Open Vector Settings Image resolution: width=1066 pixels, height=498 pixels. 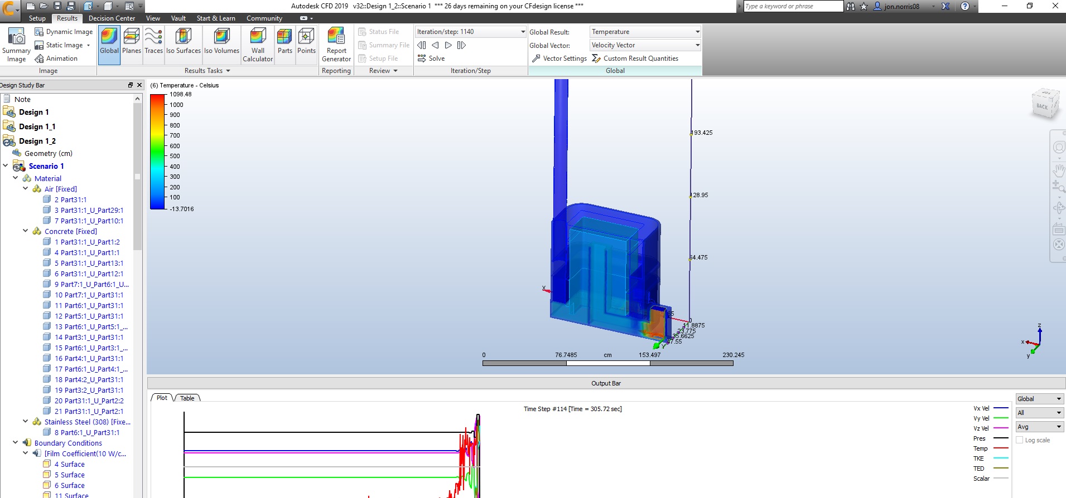[x=559, y=58]
